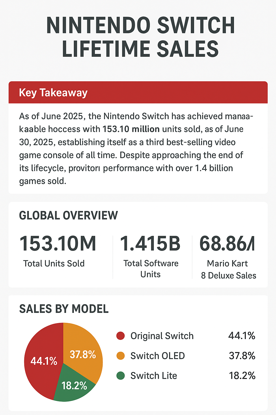The width and height of the screenshot is (276, 415).
Task: Click the Key Takeaway red header bar
Action: [x=138, y=92]
